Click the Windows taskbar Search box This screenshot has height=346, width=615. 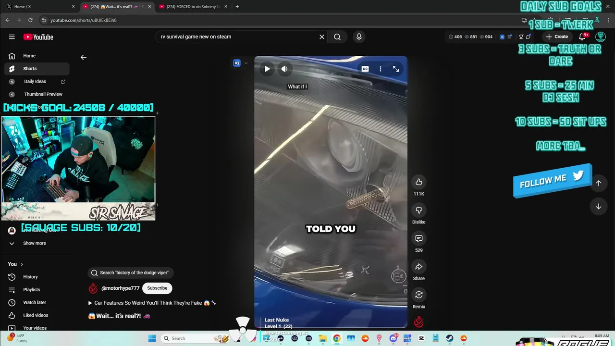pyautogui.click(x=196, y=338)
